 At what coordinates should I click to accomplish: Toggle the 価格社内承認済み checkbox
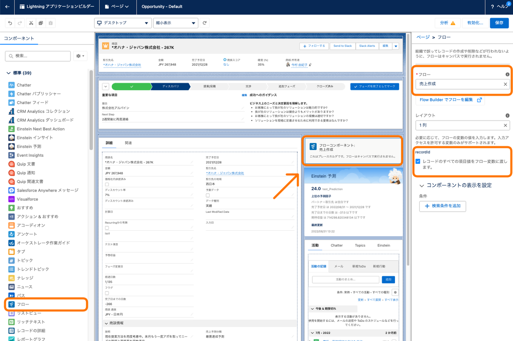[107, 184]
